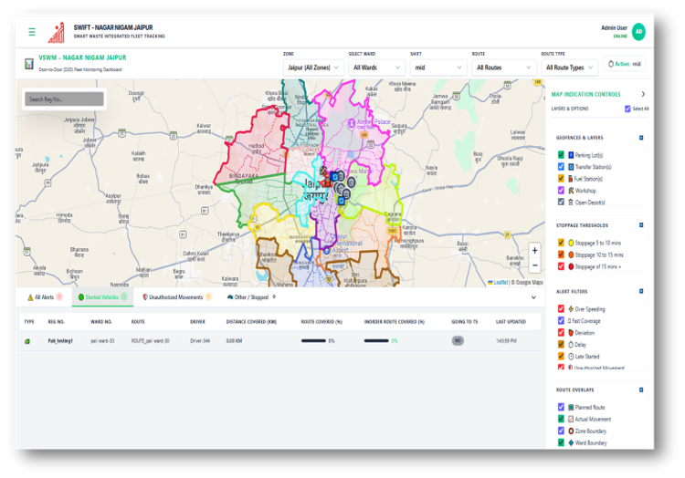This screenshot has height=478, width=685.
Task: Click the Late Started clock icon
Action: [571, 356]
